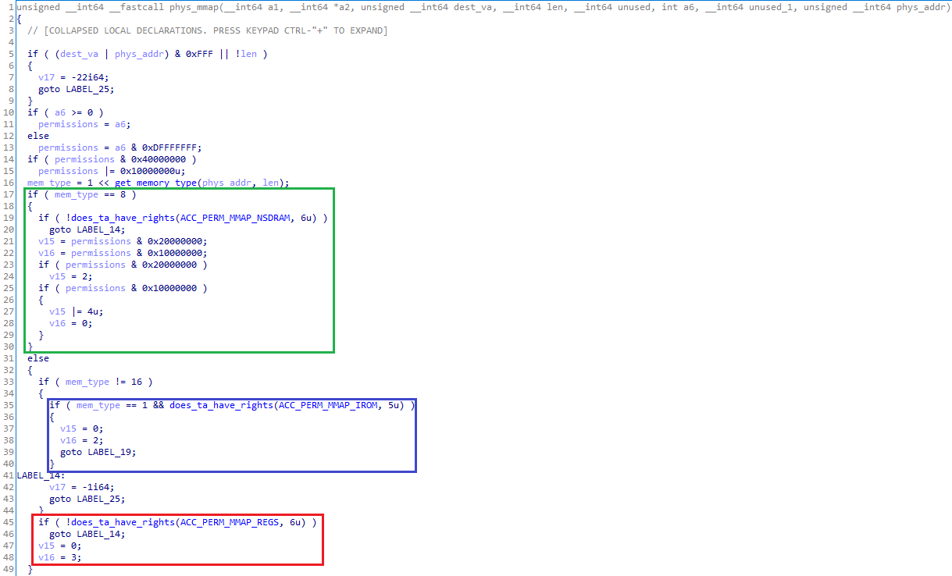Click the 'v16 = 3;' statement
The width and height of the screenshot is (952, 576).
(60, 557)
